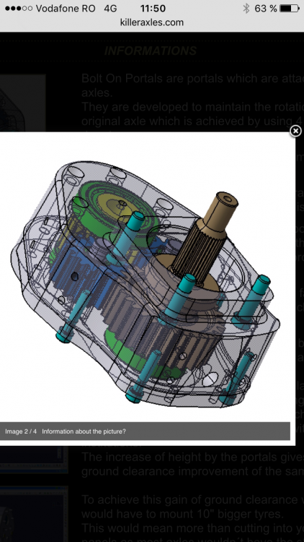Tap the dimmed INFORMATIONS heading
The image size is (304, 542).
point(151,51)
